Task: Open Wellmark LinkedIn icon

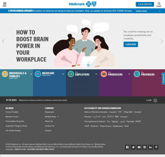Action: [x=151, y=147]
